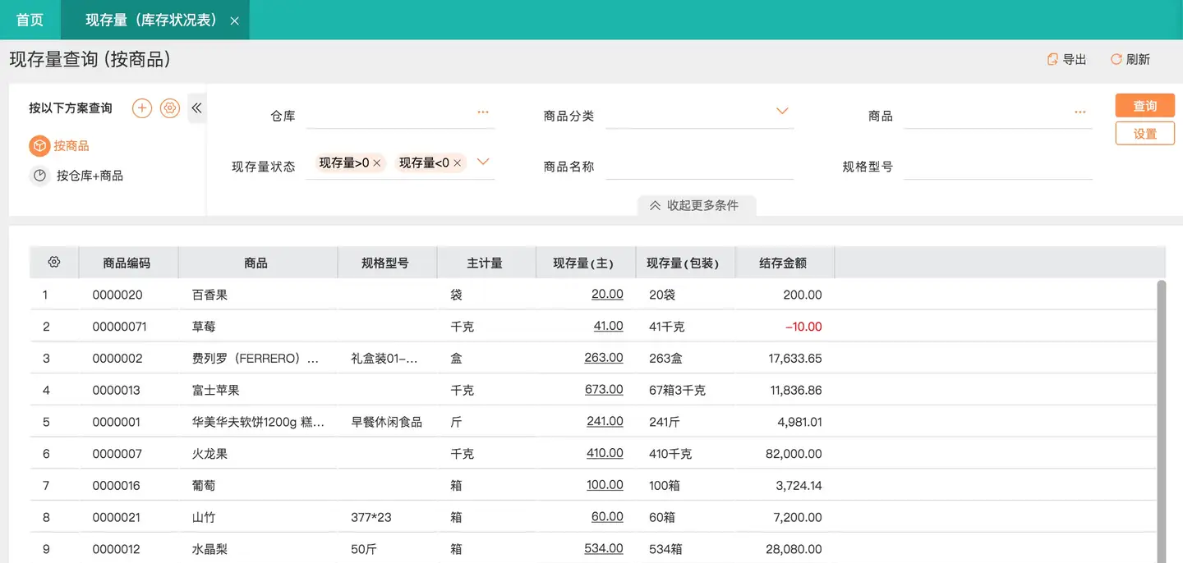Click the 刷新 refresh icon
The width and height of the screenshot is (1183, 563).
1116,59
